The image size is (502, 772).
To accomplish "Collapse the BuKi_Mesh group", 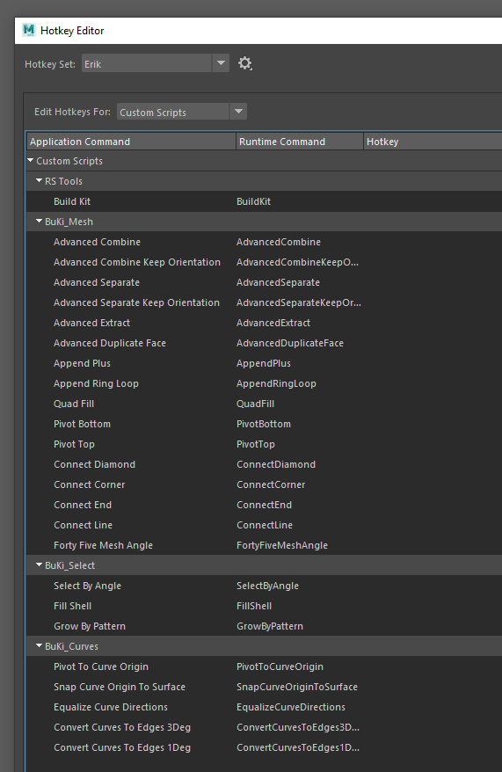I will (40, 221).
